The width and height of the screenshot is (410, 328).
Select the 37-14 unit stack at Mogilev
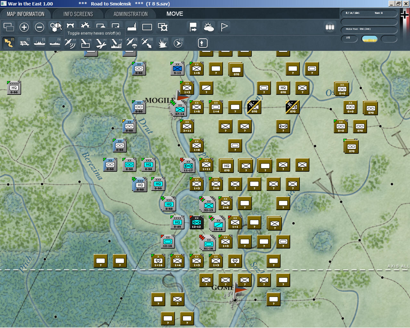click(x=179, y=109)
